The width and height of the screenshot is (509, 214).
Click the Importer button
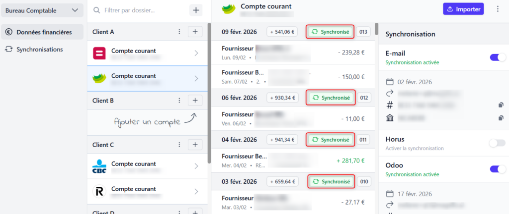[x=463, y=9]
